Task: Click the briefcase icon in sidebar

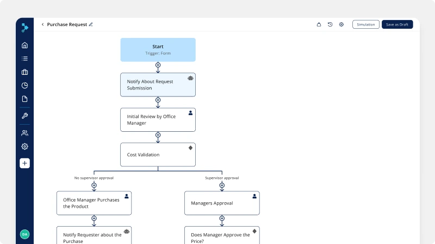Action: [x=24, y=72]
